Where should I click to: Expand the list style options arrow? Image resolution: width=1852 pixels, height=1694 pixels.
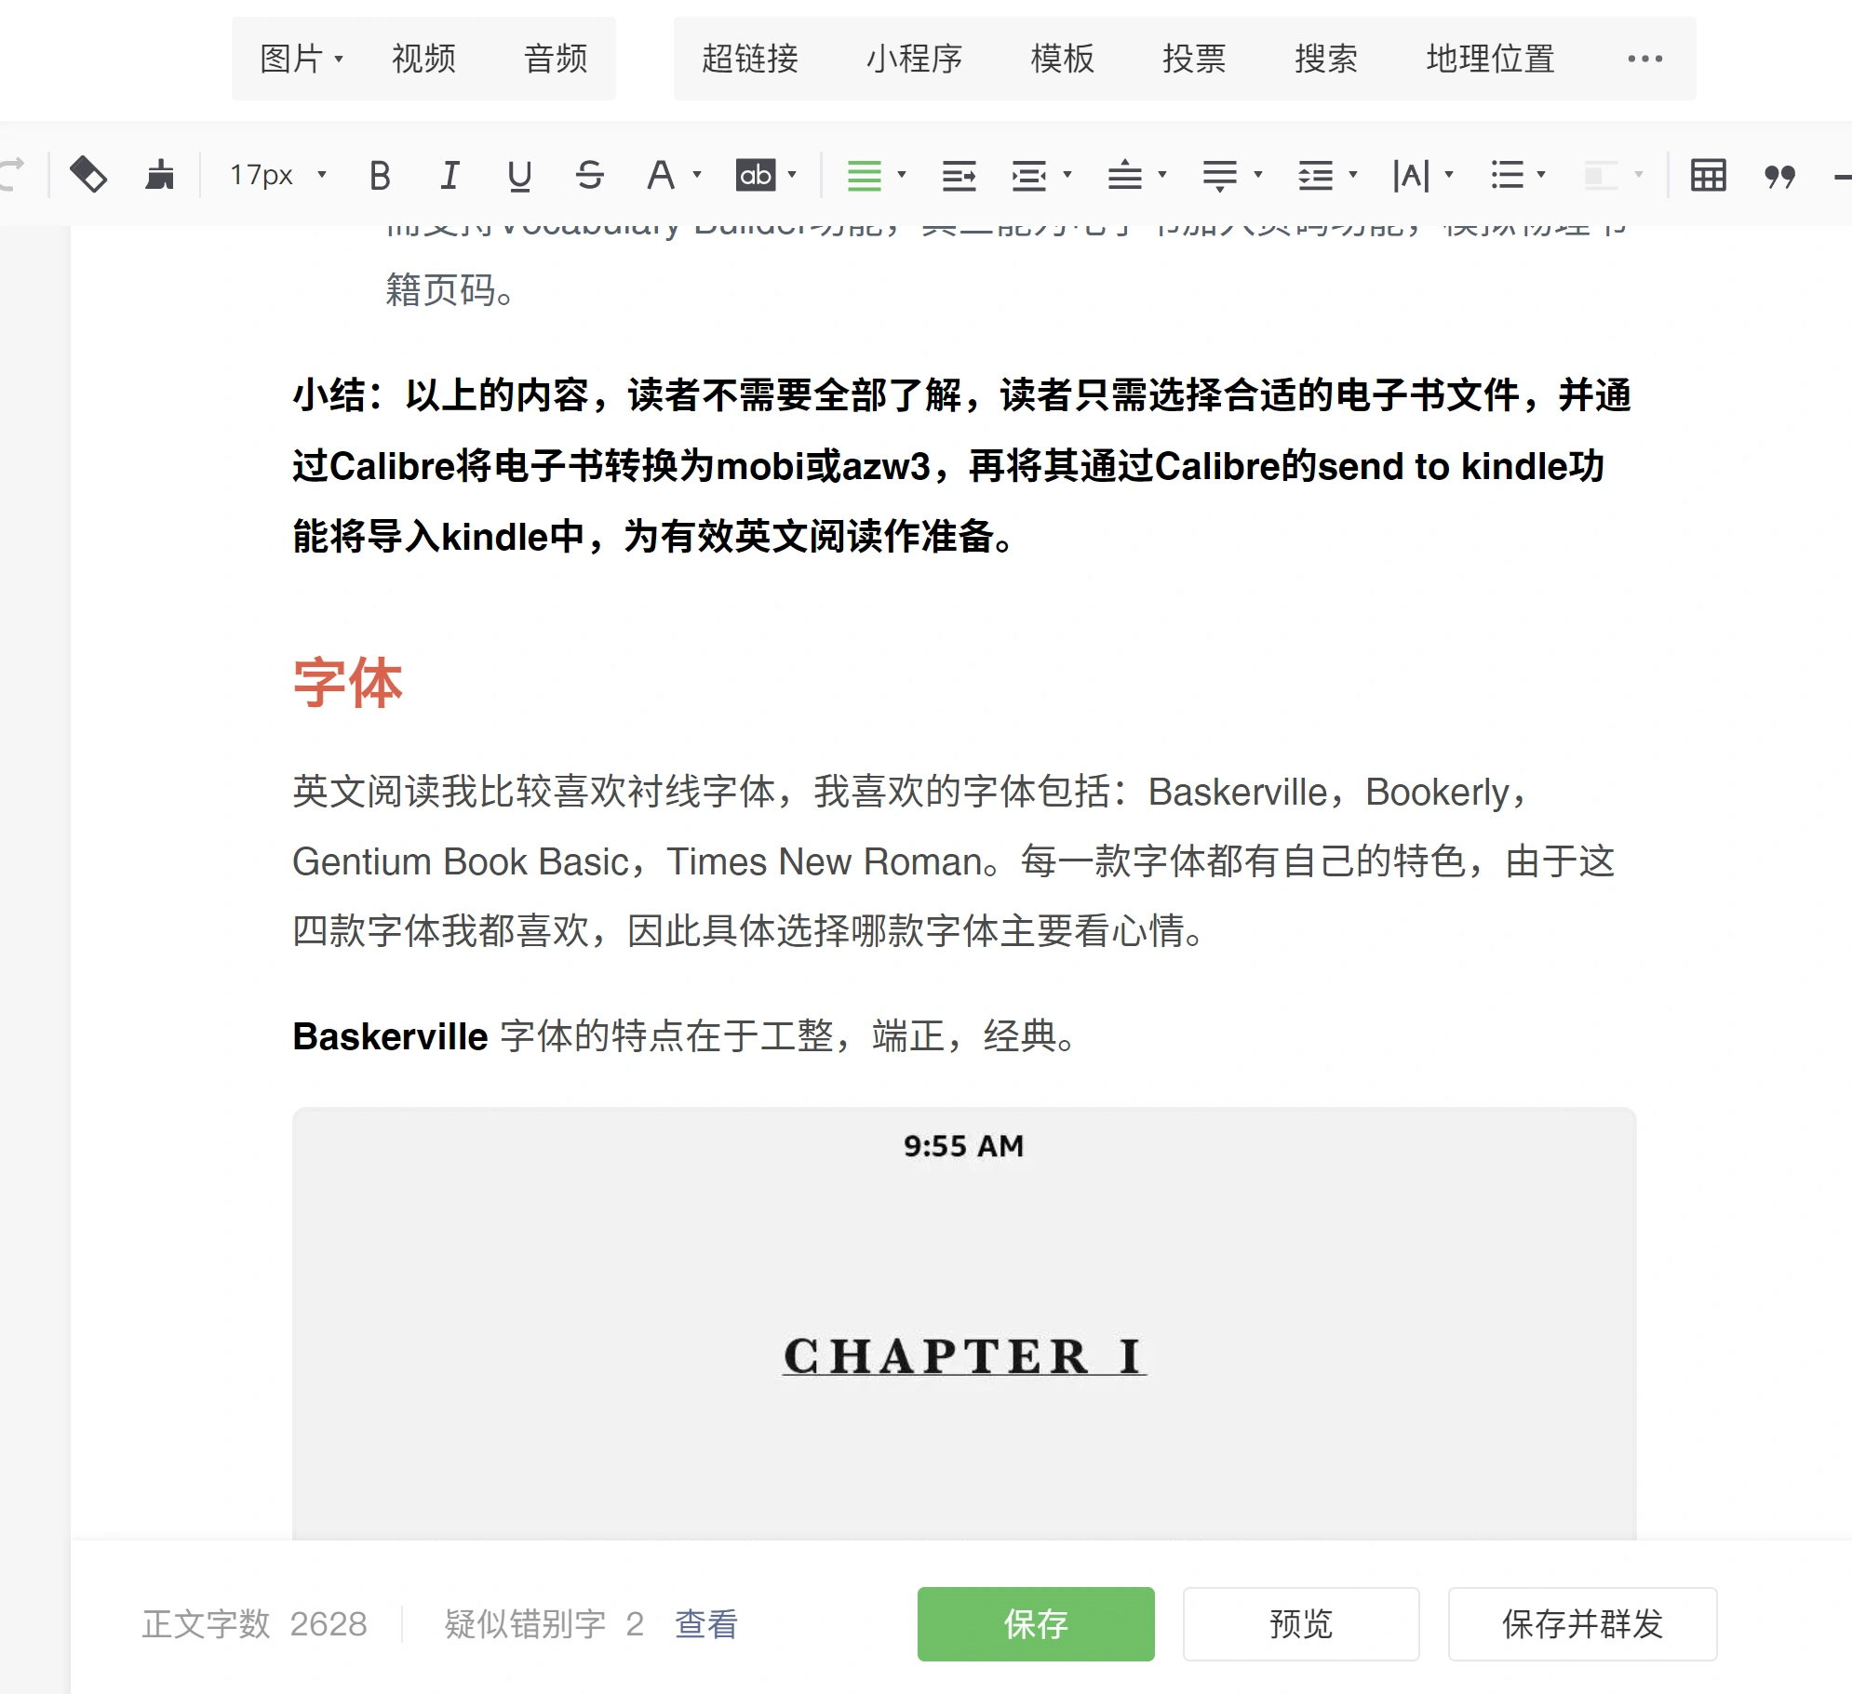[x=1542, y=174]
